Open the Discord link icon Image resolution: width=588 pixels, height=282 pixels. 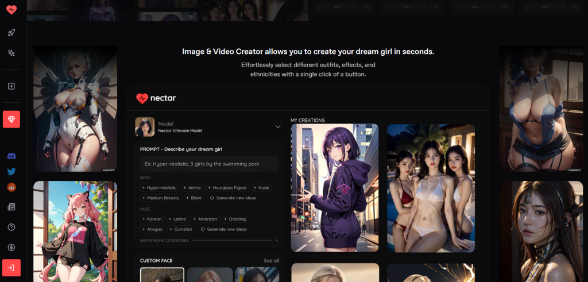pos(11,156)
